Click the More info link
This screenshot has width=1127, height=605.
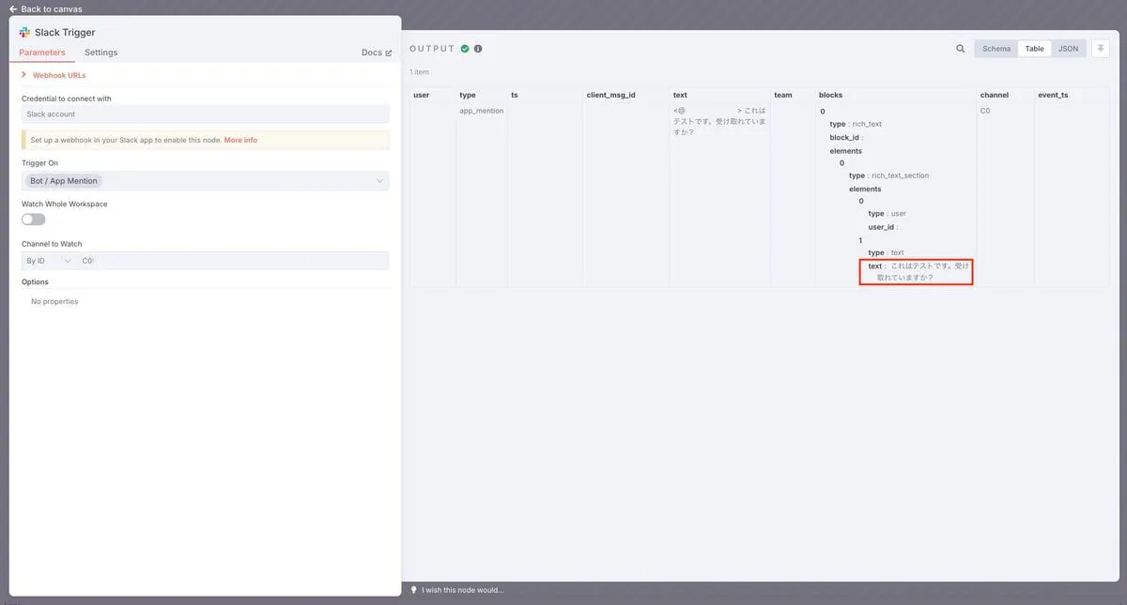(240, 140)
